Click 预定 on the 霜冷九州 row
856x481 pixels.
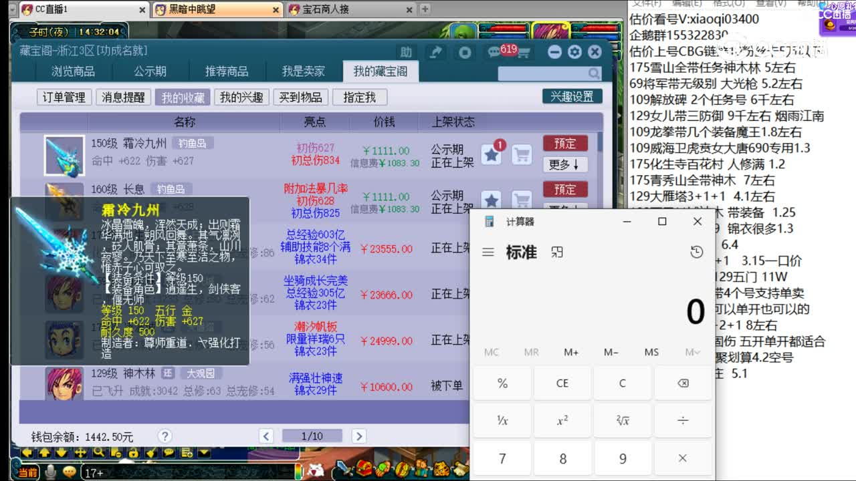pyautogui.click(x=565, y=144)
